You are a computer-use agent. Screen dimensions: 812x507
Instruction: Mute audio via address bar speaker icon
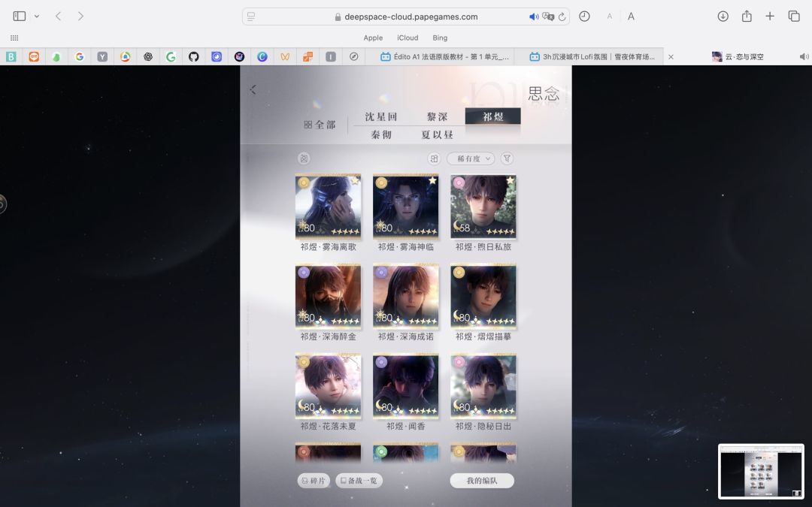pos(533,17)
